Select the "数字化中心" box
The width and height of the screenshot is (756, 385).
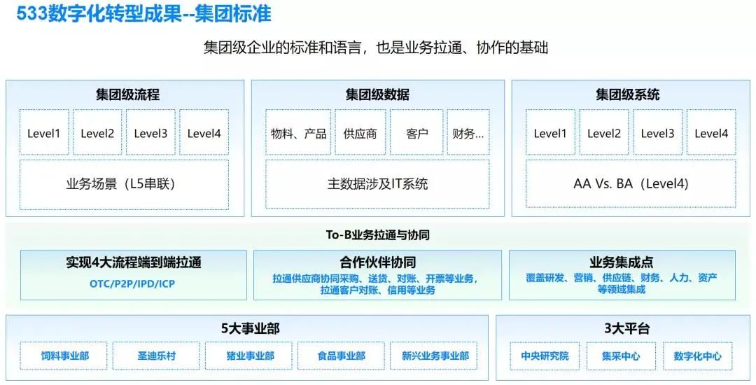point(698,356)
